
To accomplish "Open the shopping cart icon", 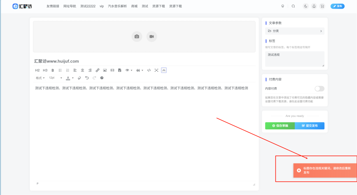I will [322, 6].
